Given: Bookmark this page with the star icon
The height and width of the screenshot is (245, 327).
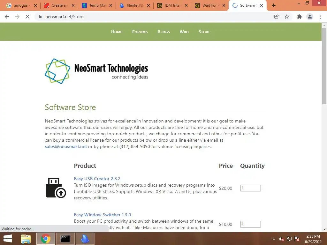Looking at the screenshot, I should point(287,17).
